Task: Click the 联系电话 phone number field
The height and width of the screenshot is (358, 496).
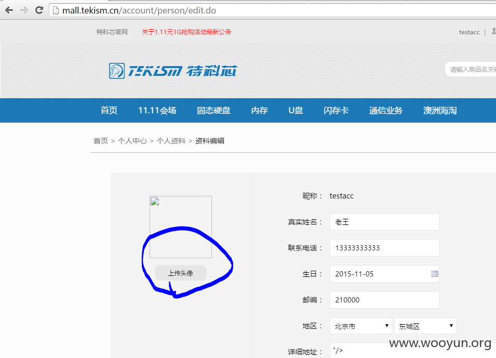Action: point(385,248)
